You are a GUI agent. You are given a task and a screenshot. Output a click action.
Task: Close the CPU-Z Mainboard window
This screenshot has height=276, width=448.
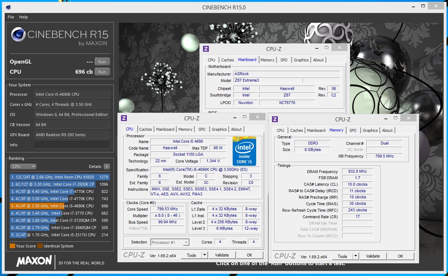(339, 47)
